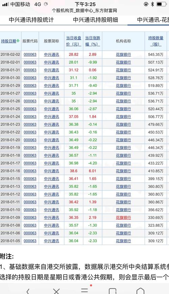This screenshot has width=169, height=294.
Task: Open 花旗银行 link in 2018-01-23 row
Action: click(123, 125)
